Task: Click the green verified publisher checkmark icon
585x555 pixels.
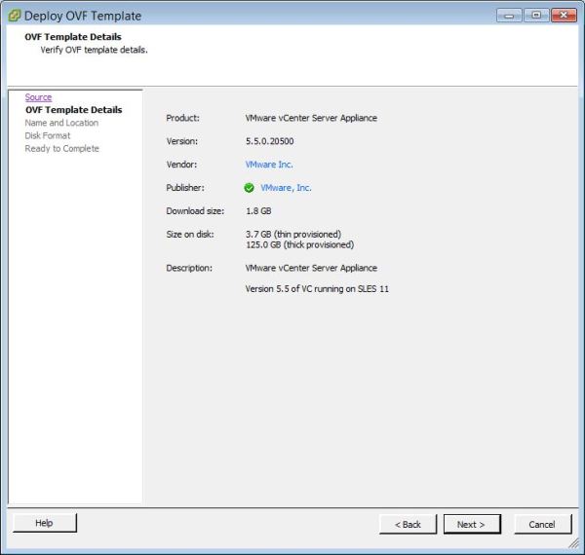Action: point(250,188)
